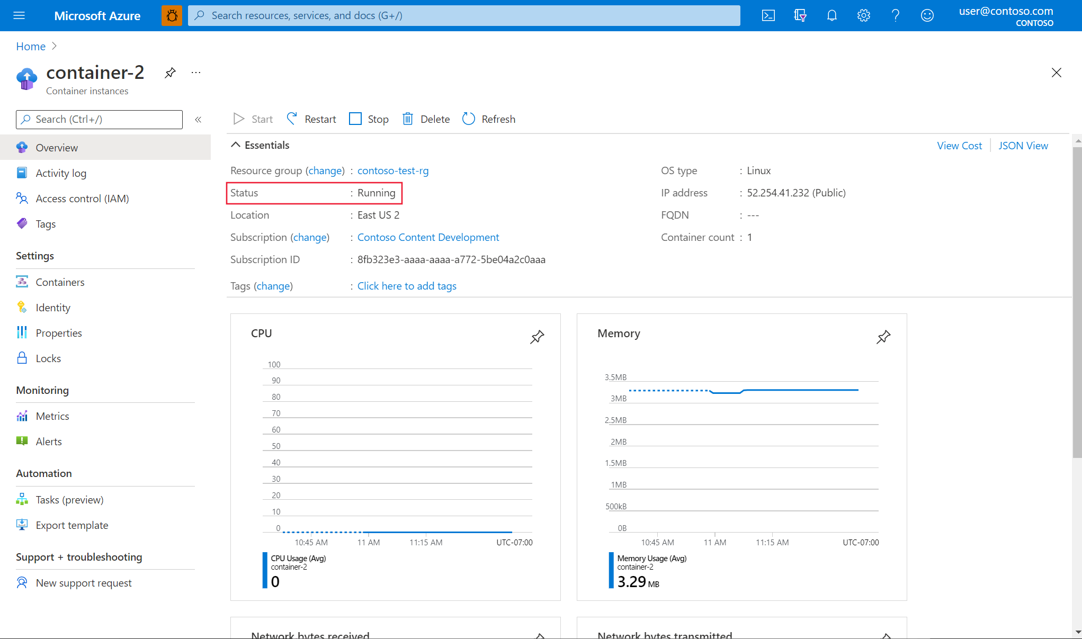
Task: Select the Containers settings option
Action: 60,282
